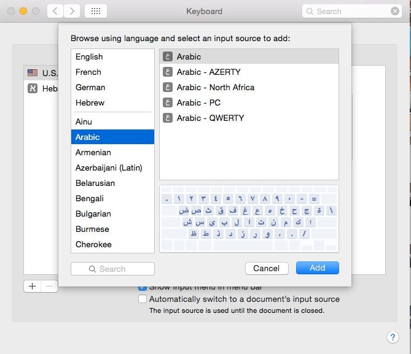This screenshot has width=411, height=354.
Task: Select Azerbaijani (Latin) language
Action: tap(112, 167)
